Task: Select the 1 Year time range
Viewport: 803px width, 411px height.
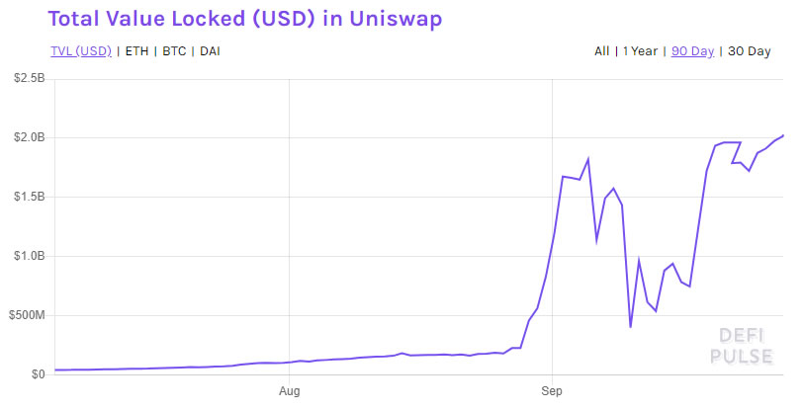Action: point(640,51)
